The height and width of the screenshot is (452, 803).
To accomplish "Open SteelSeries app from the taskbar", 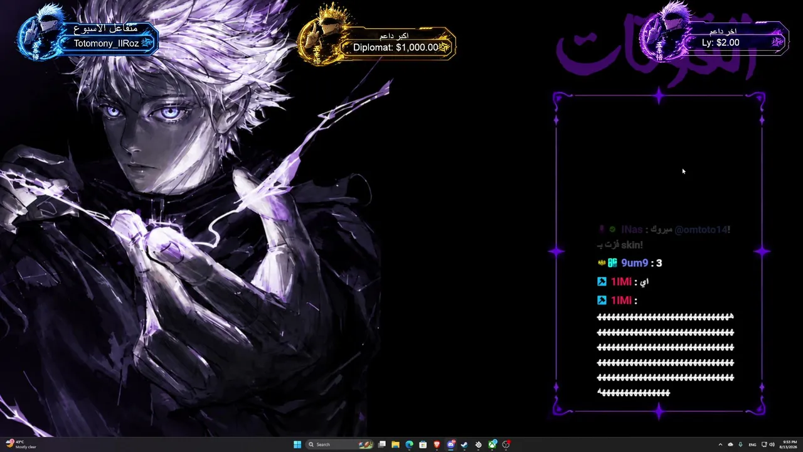I will point(478,444).
